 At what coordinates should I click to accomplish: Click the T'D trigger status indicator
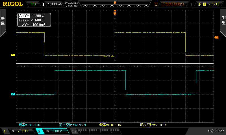pyautogui.click(x=33, y=4)
